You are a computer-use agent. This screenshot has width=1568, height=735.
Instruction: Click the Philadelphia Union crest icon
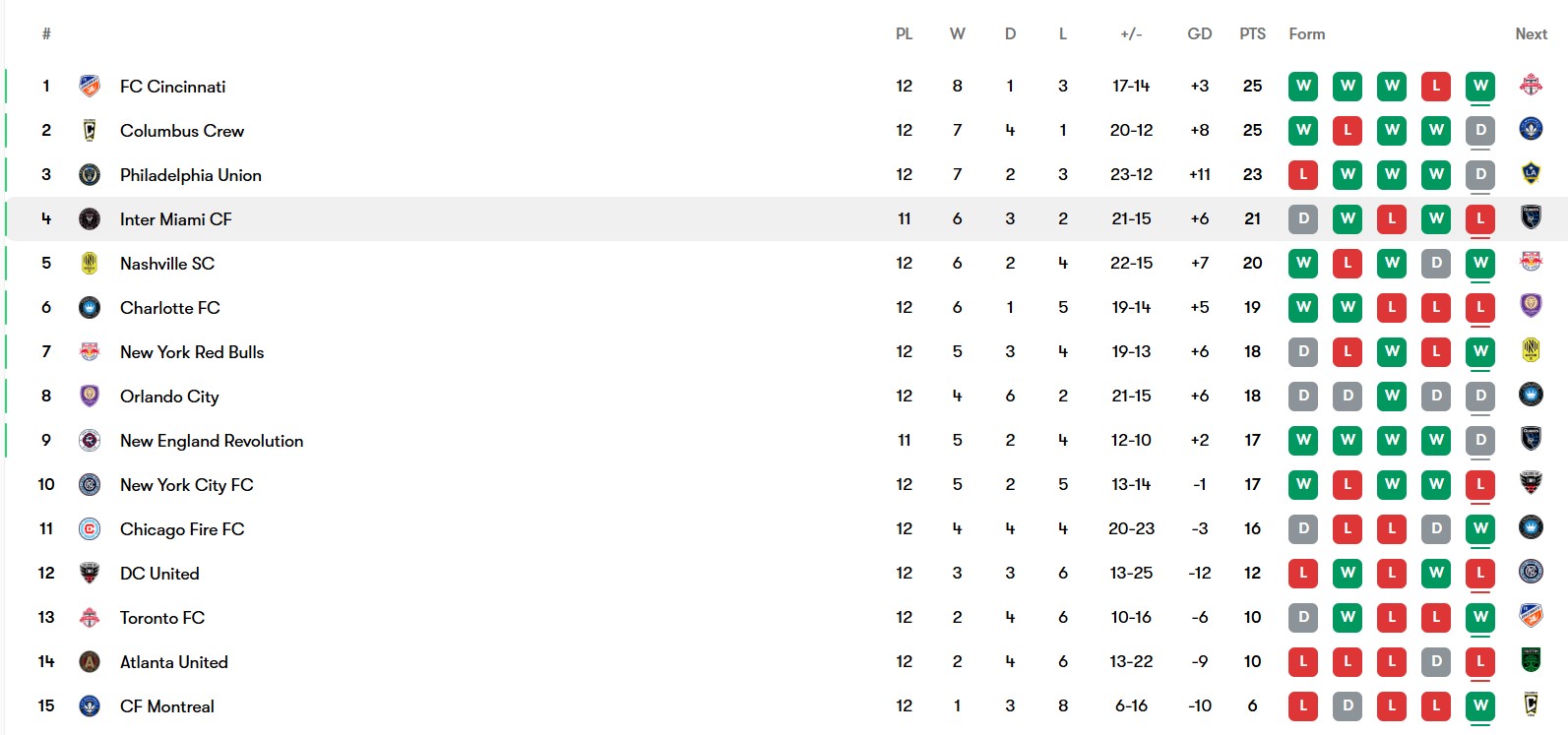point(90,175)
